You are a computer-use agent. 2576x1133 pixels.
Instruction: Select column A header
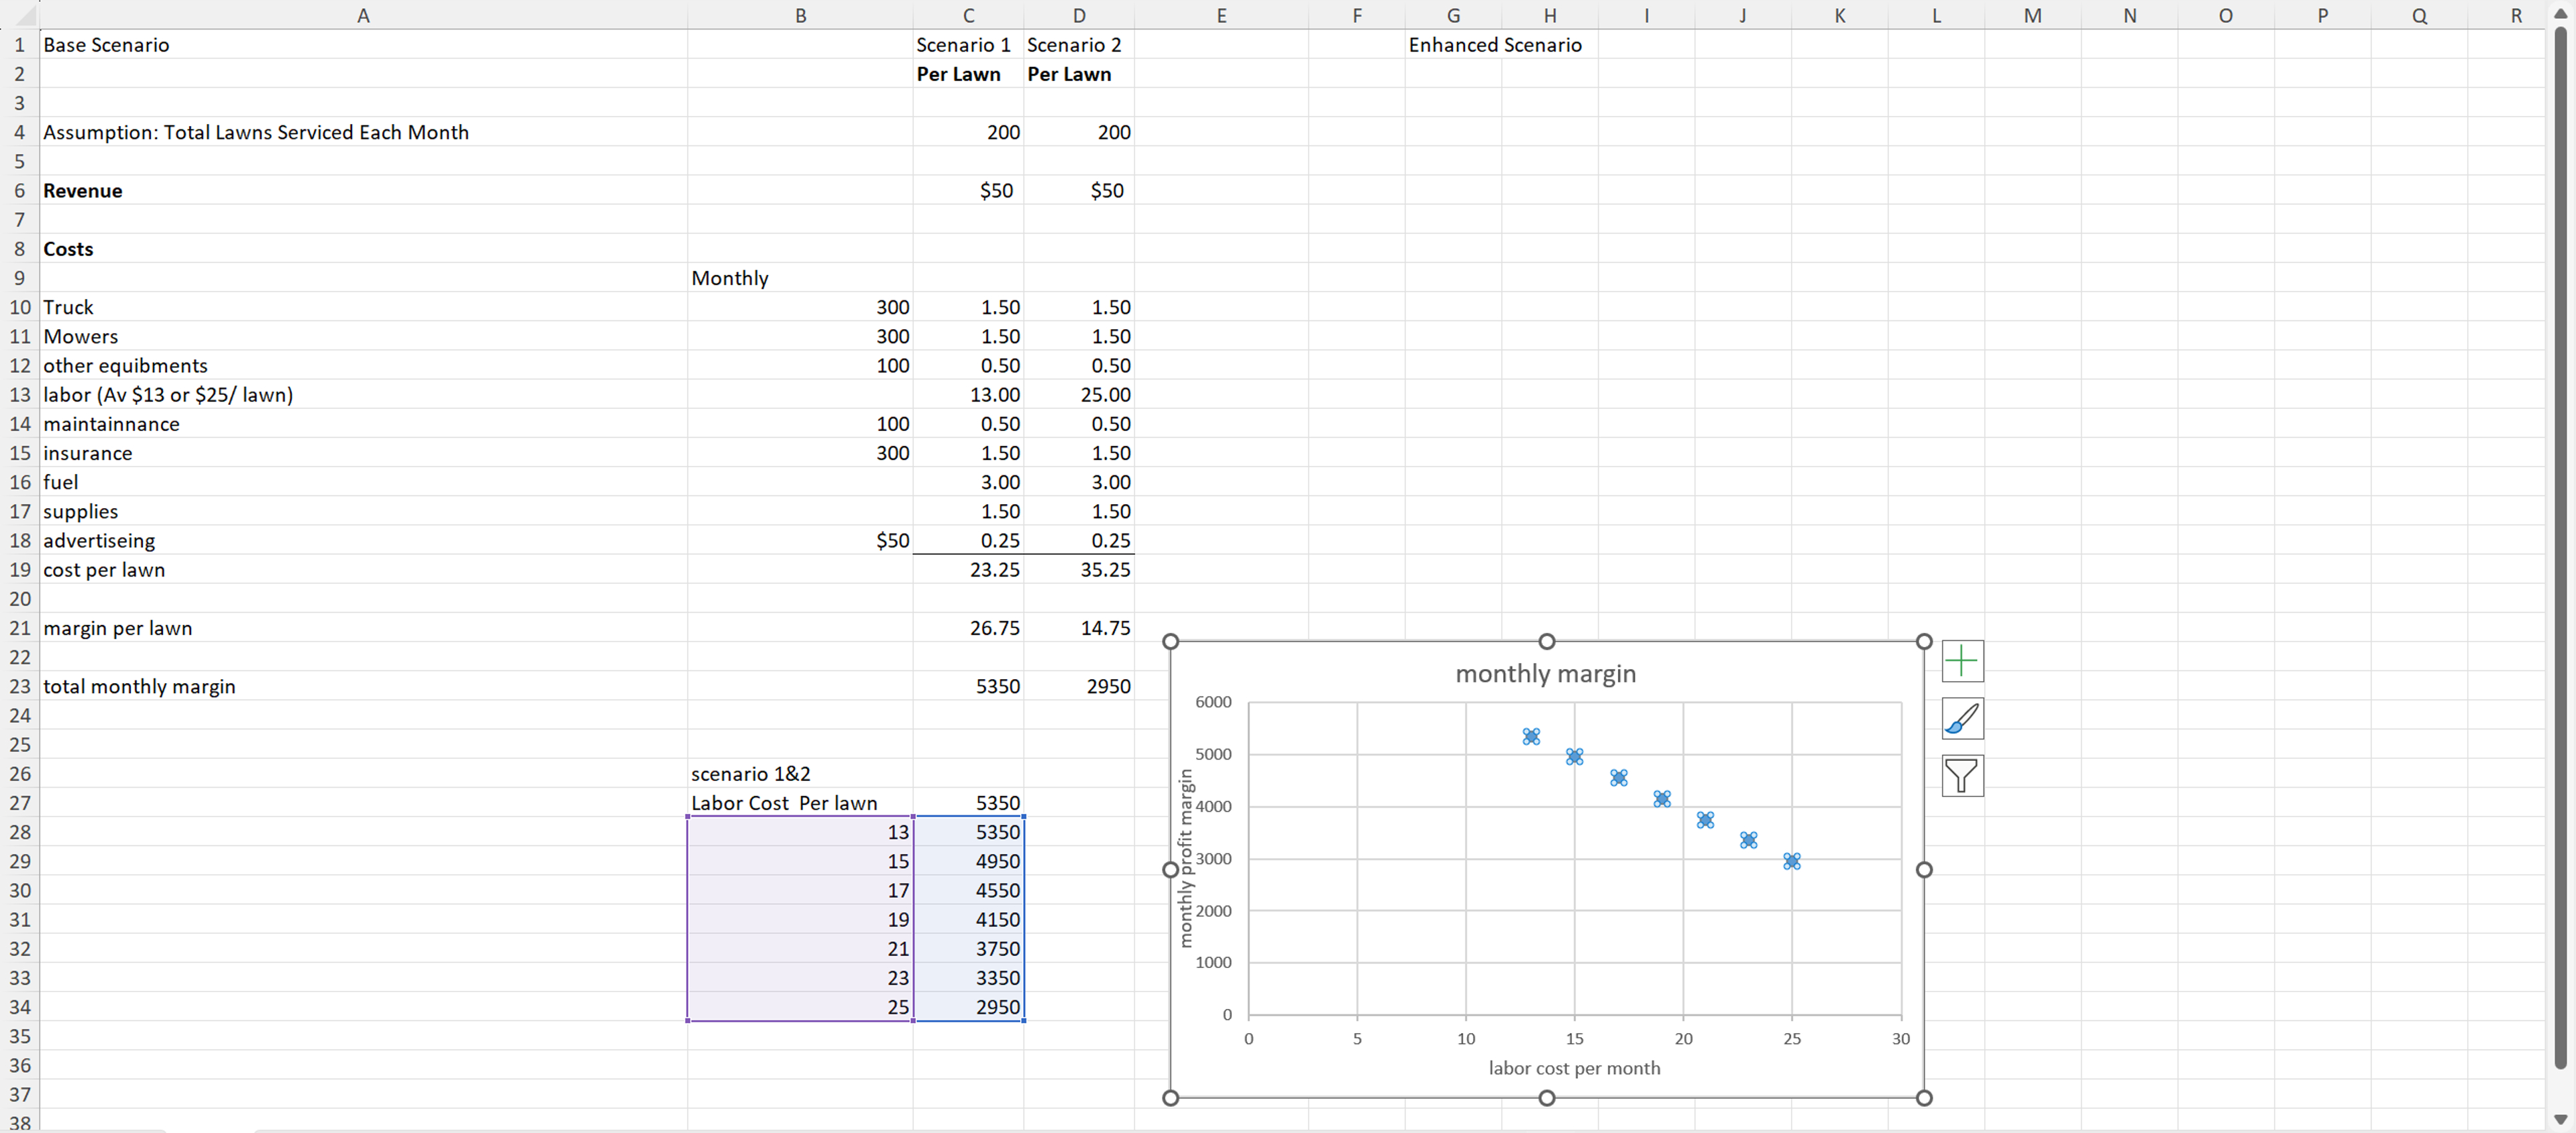pyautogui.click(x=363, y=15)
